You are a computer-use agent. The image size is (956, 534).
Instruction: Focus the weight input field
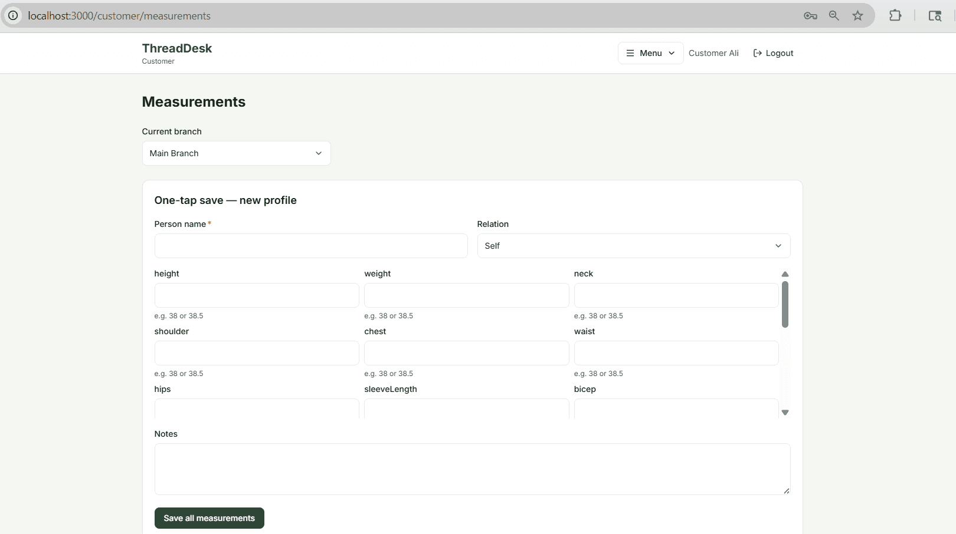(x=466, y=295)
